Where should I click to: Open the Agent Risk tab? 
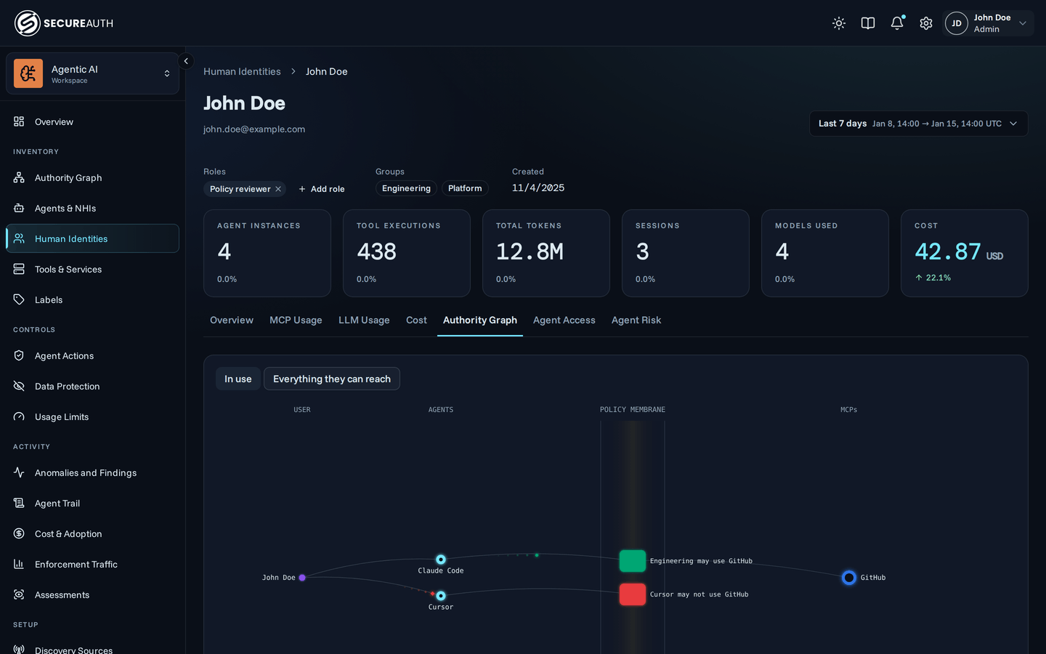(636, 320)
